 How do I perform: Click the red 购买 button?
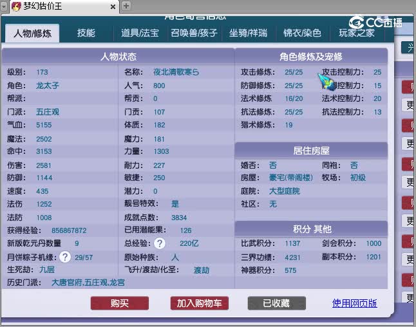tap(120, 303)
